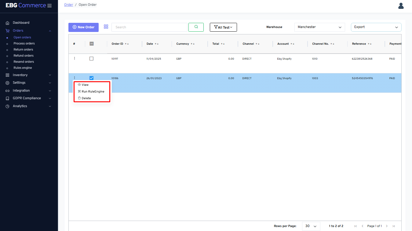Image resolution: width=412 pixels, height=231 pixels.
Task: Uncheck the checkbox for order 10186
Action: click(91, 78)
